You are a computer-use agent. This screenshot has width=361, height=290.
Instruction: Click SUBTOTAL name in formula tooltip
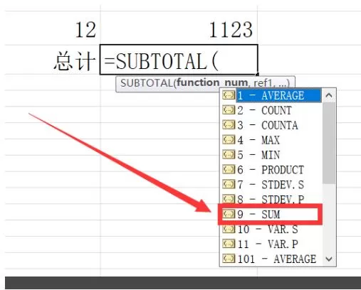tap(147, 83)
